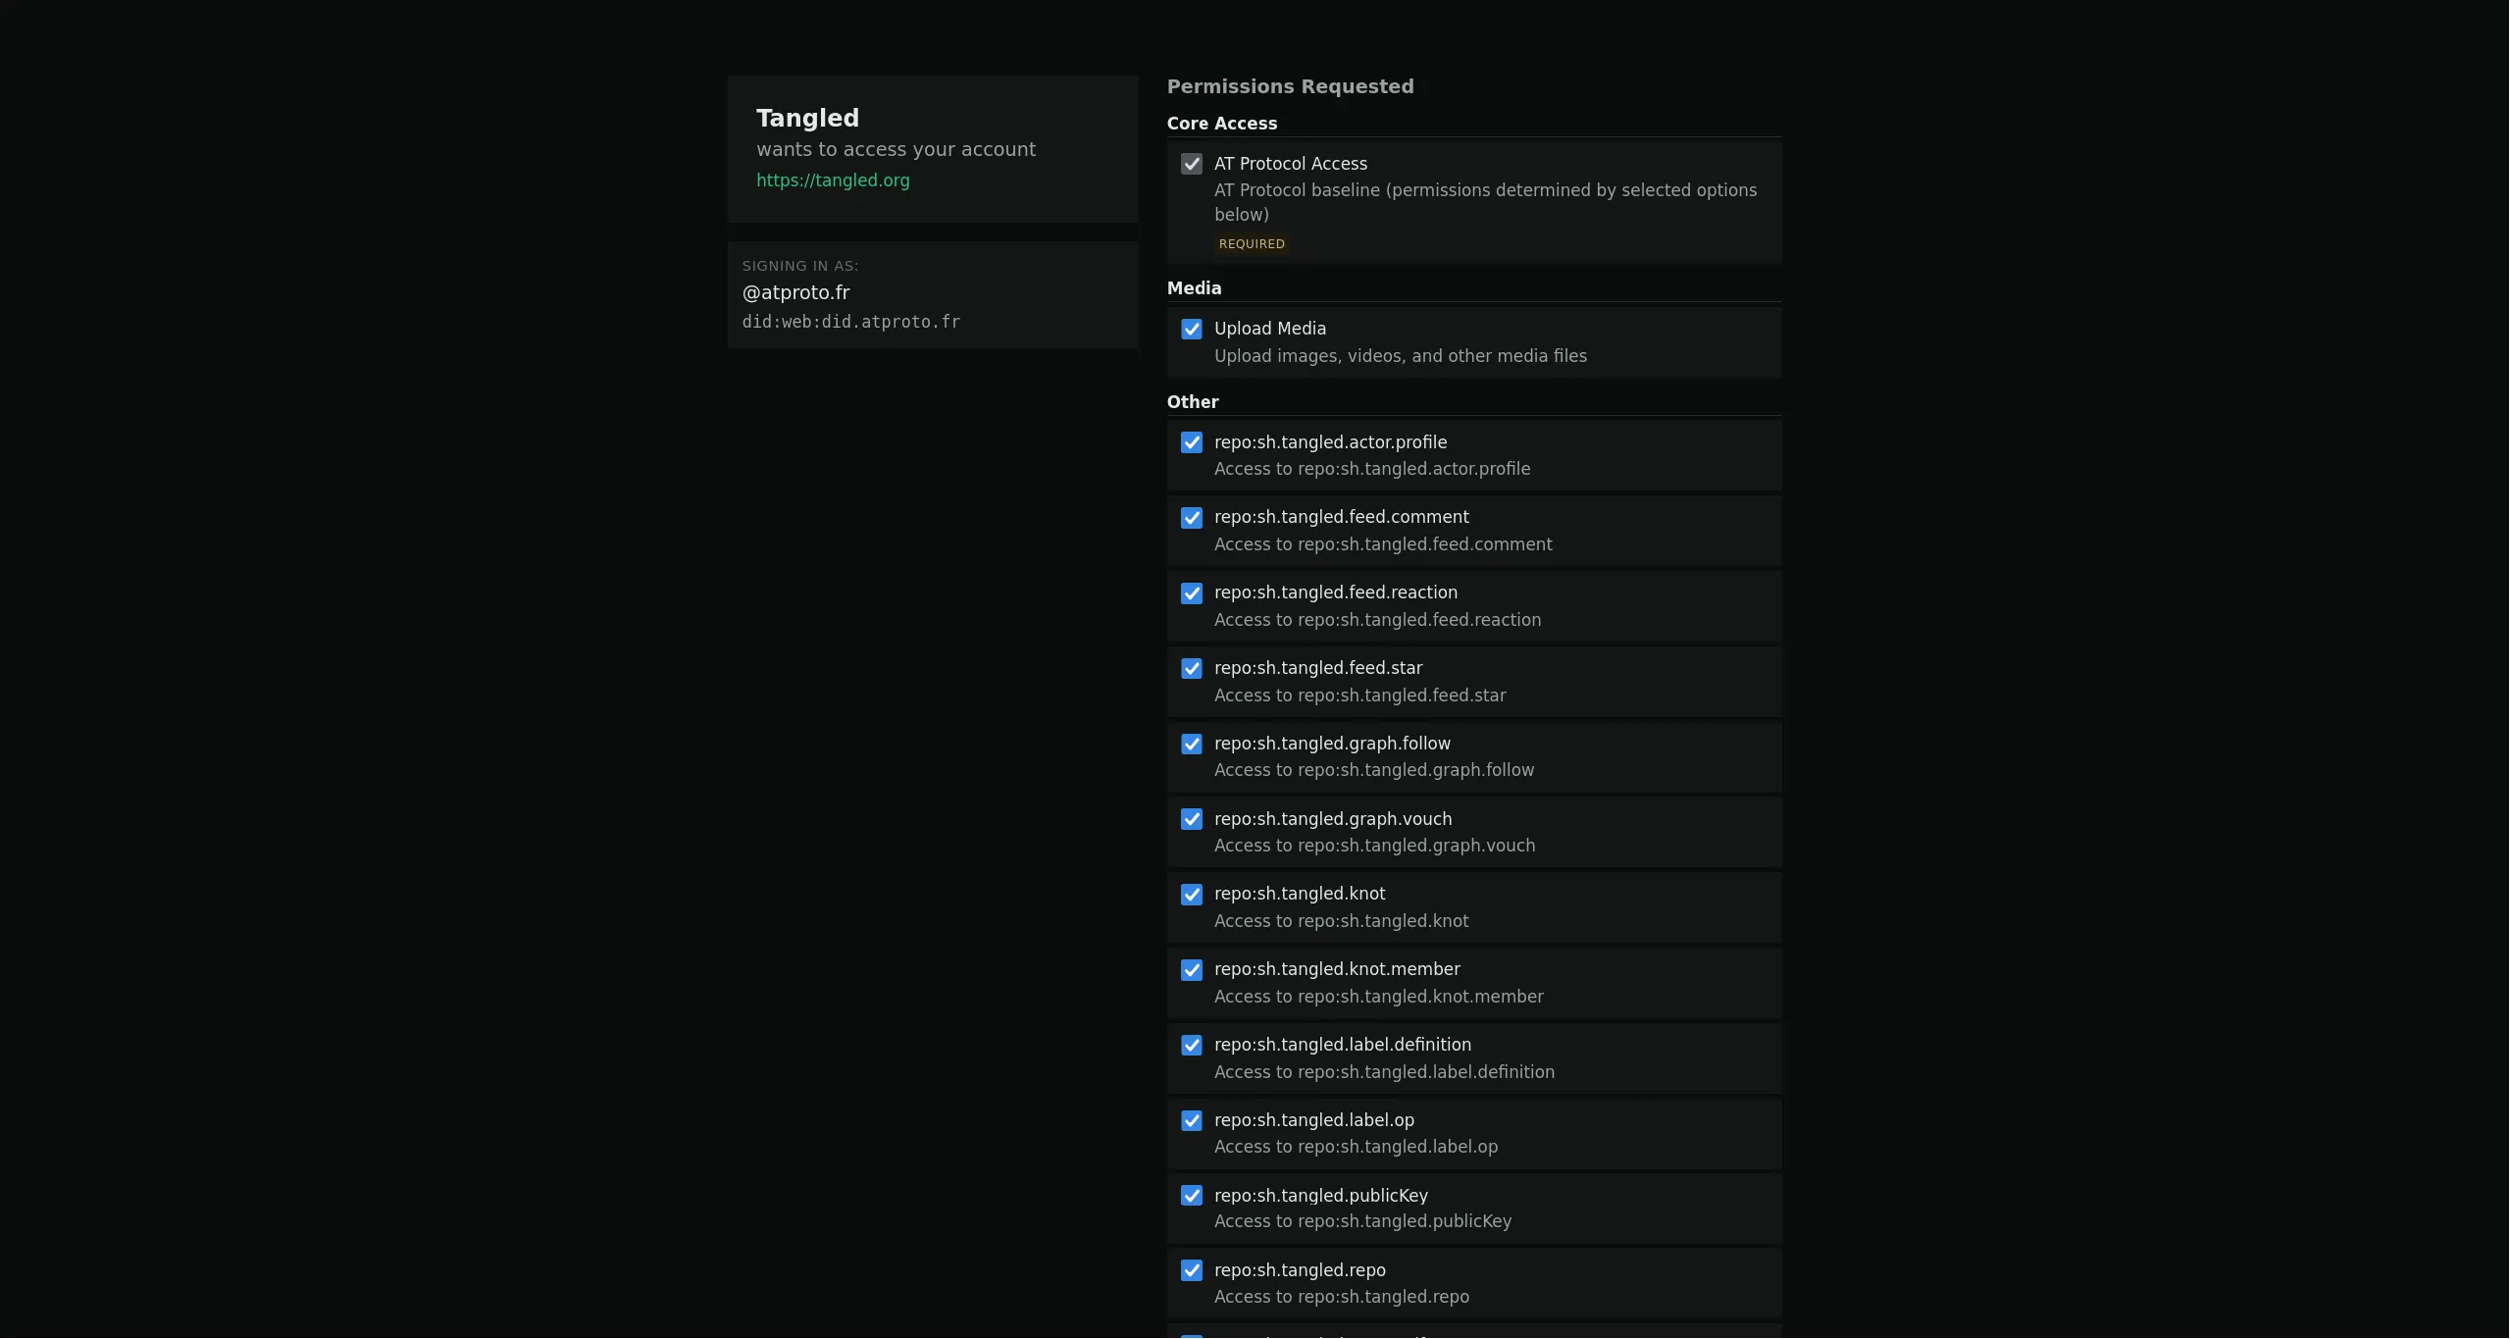
Task: Click 'Access to repo:sh.tangled.feed.reaction' description
Action: (x=1377, y=620)
